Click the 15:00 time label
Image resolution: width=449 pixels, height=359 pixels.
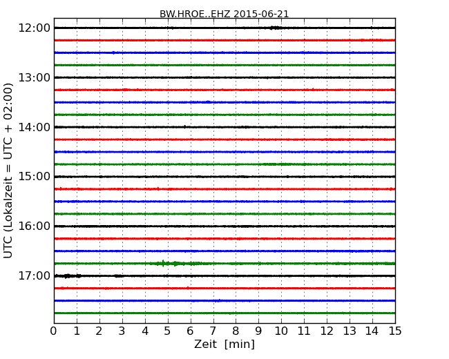(35, 177)
